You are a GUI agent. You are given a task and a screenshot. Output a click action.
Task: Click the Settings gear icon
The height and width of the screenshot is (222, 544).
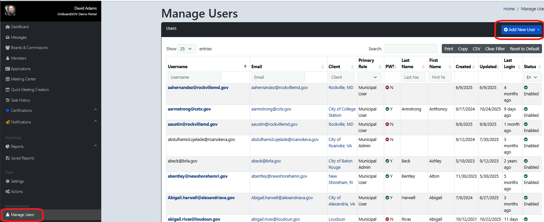pos(8,181)
